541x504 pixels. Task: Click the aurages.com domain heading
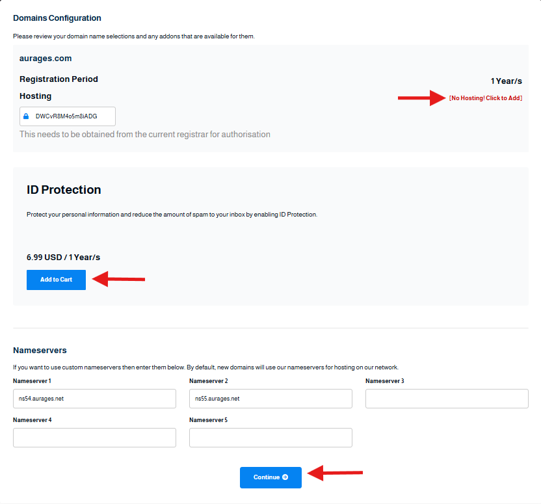tap(46, 59)
